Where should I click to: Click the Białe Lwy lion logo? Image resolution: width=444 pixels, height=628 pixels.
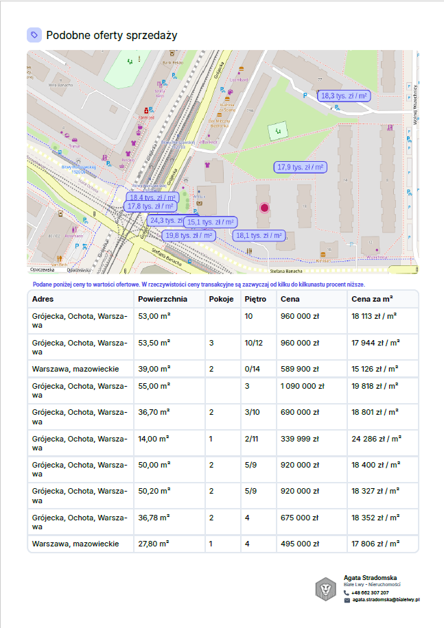pos(326,589)
